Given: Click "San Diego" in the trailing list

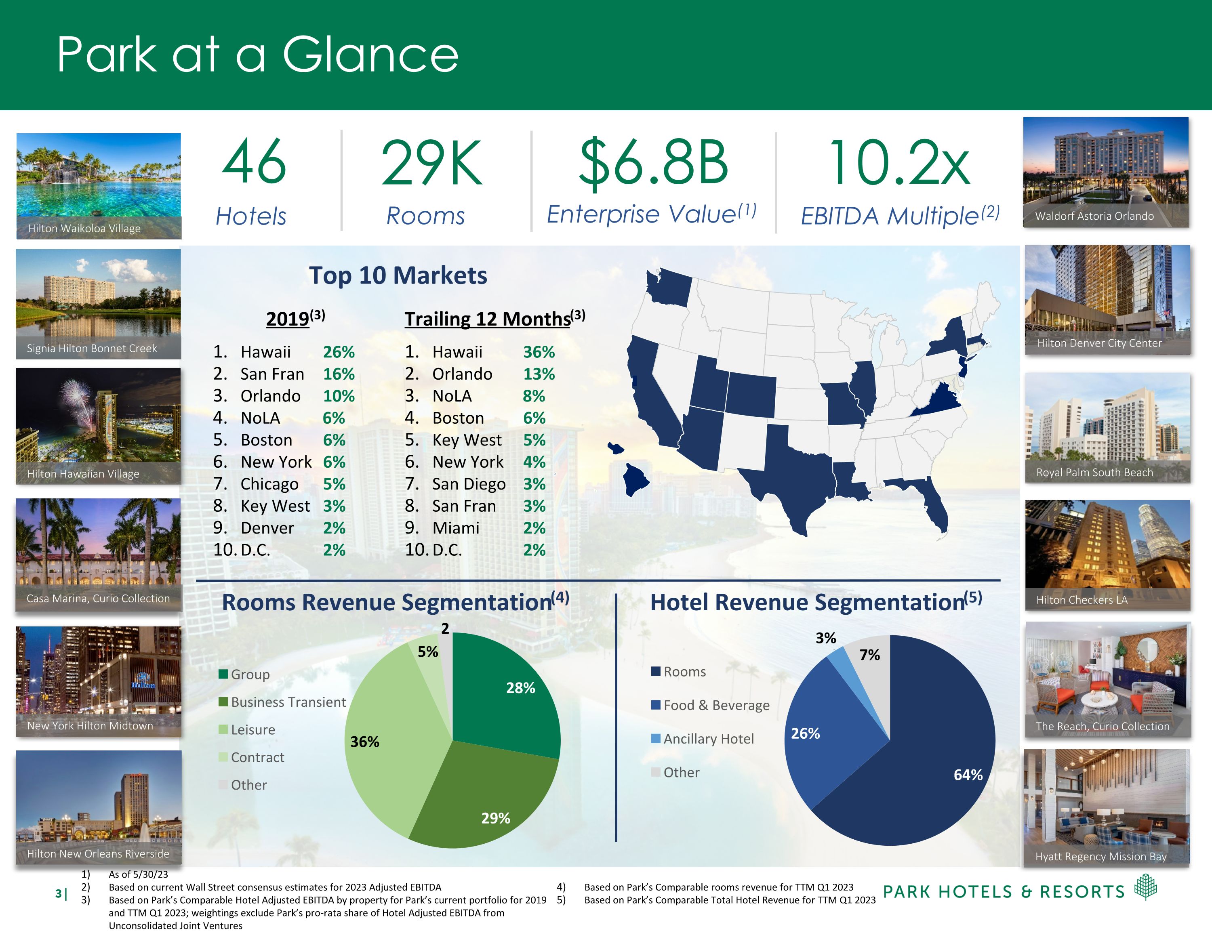Looking at the screenshot, I should 469,484.
